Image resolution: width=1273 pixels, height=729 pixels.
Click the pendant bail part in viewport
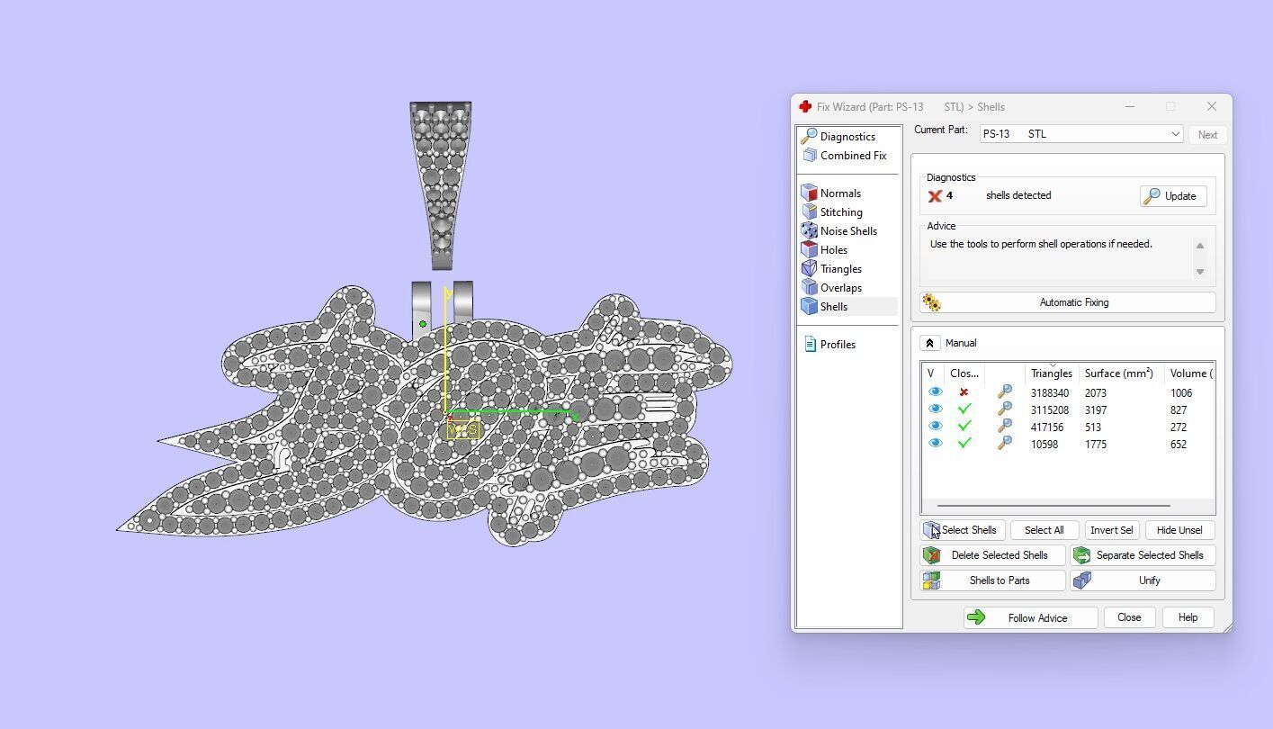click(x=441, y=184)
